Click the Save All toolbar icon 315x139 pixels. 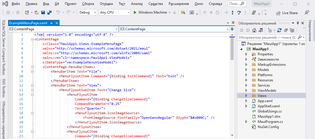49,13
